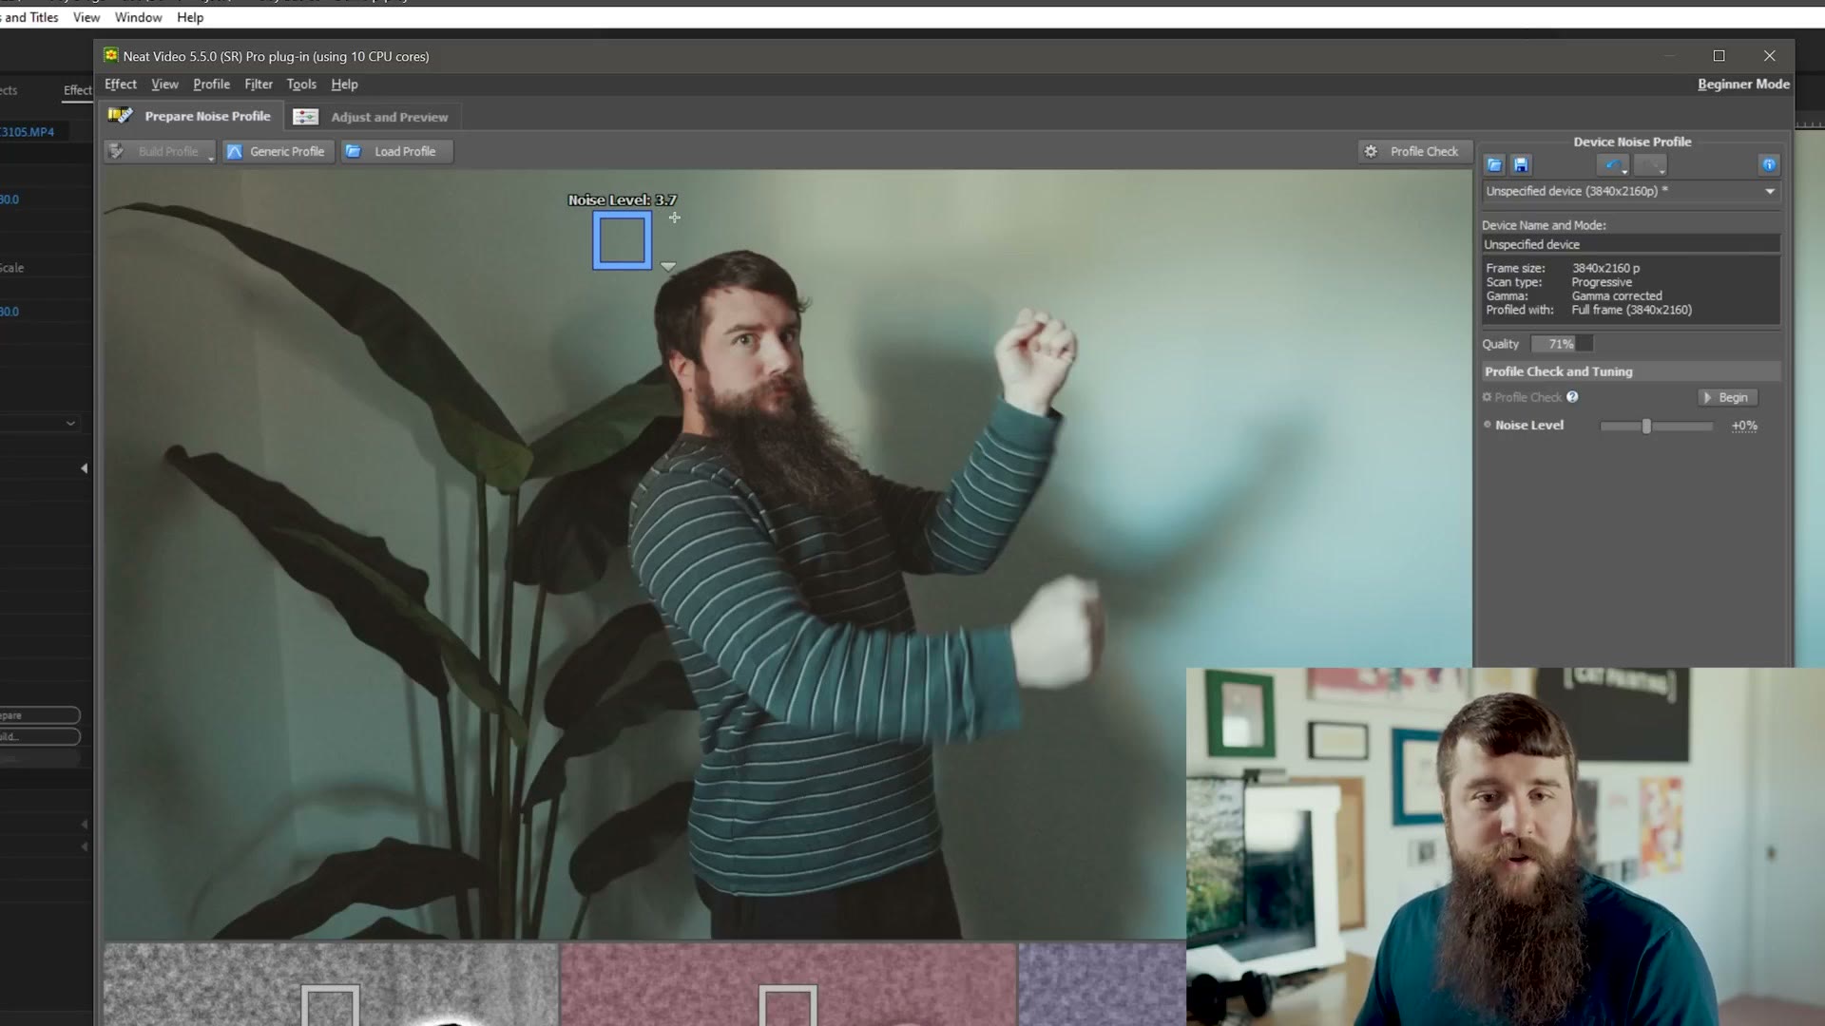Open the plug-in Help menu

click(x=344, y=84)
